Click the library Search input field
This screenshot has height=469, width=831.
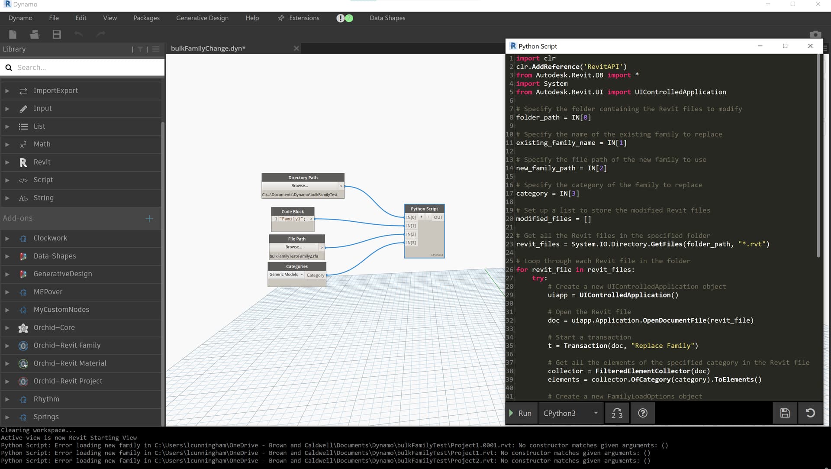[x=87, y=68]
